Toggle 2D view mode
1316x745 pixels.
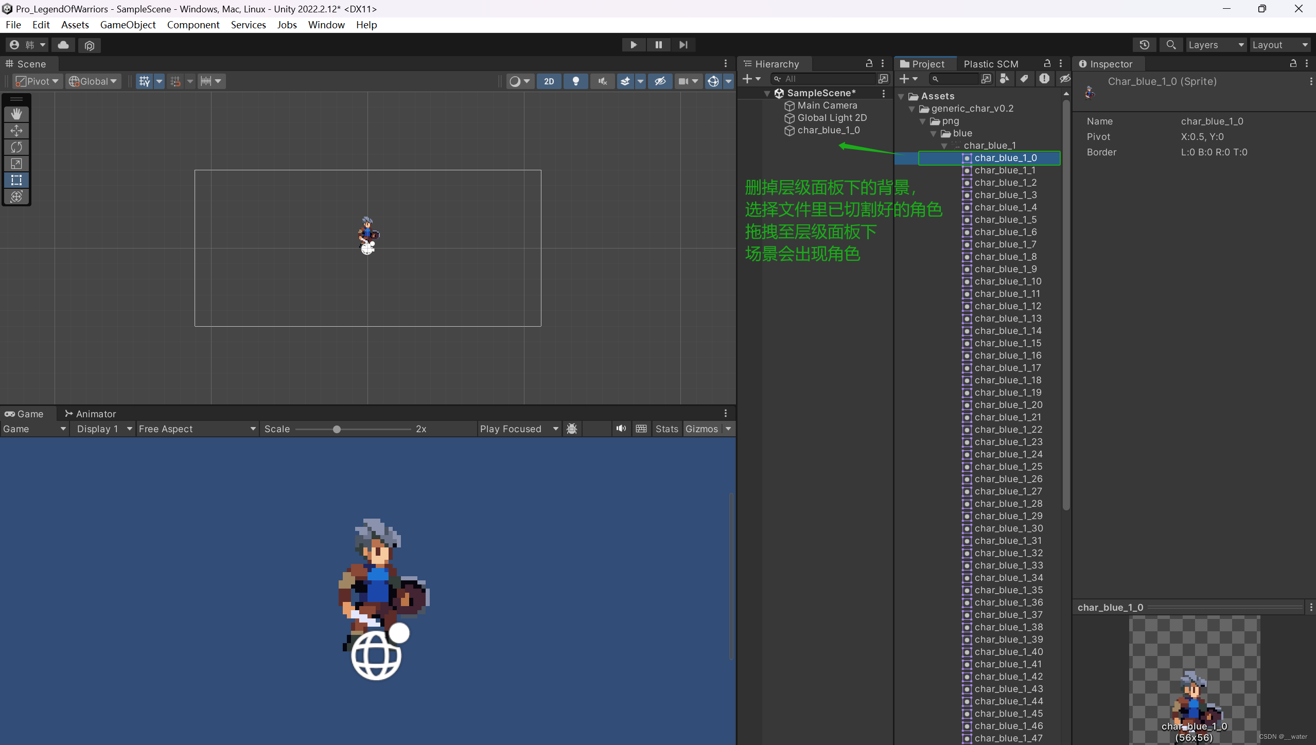(x=549, y=81)
